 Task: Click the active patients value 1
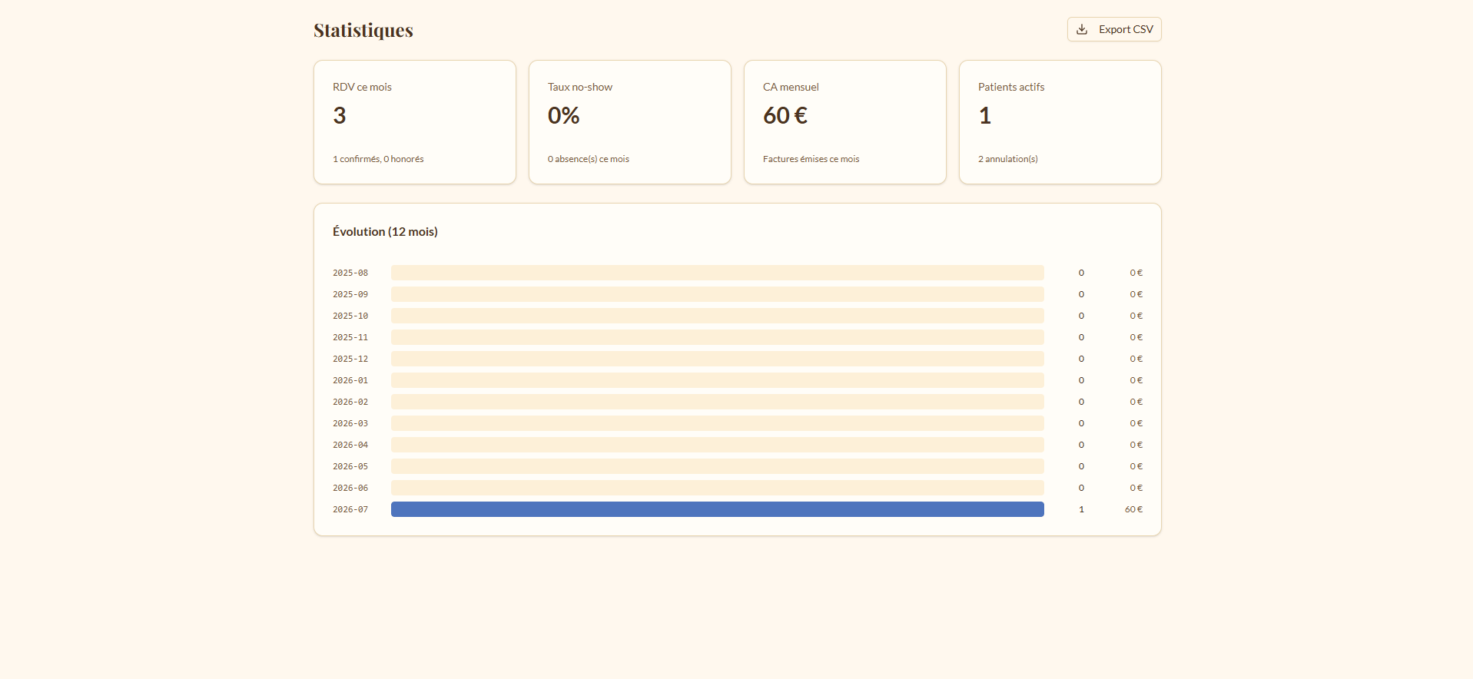coord(985,115)
